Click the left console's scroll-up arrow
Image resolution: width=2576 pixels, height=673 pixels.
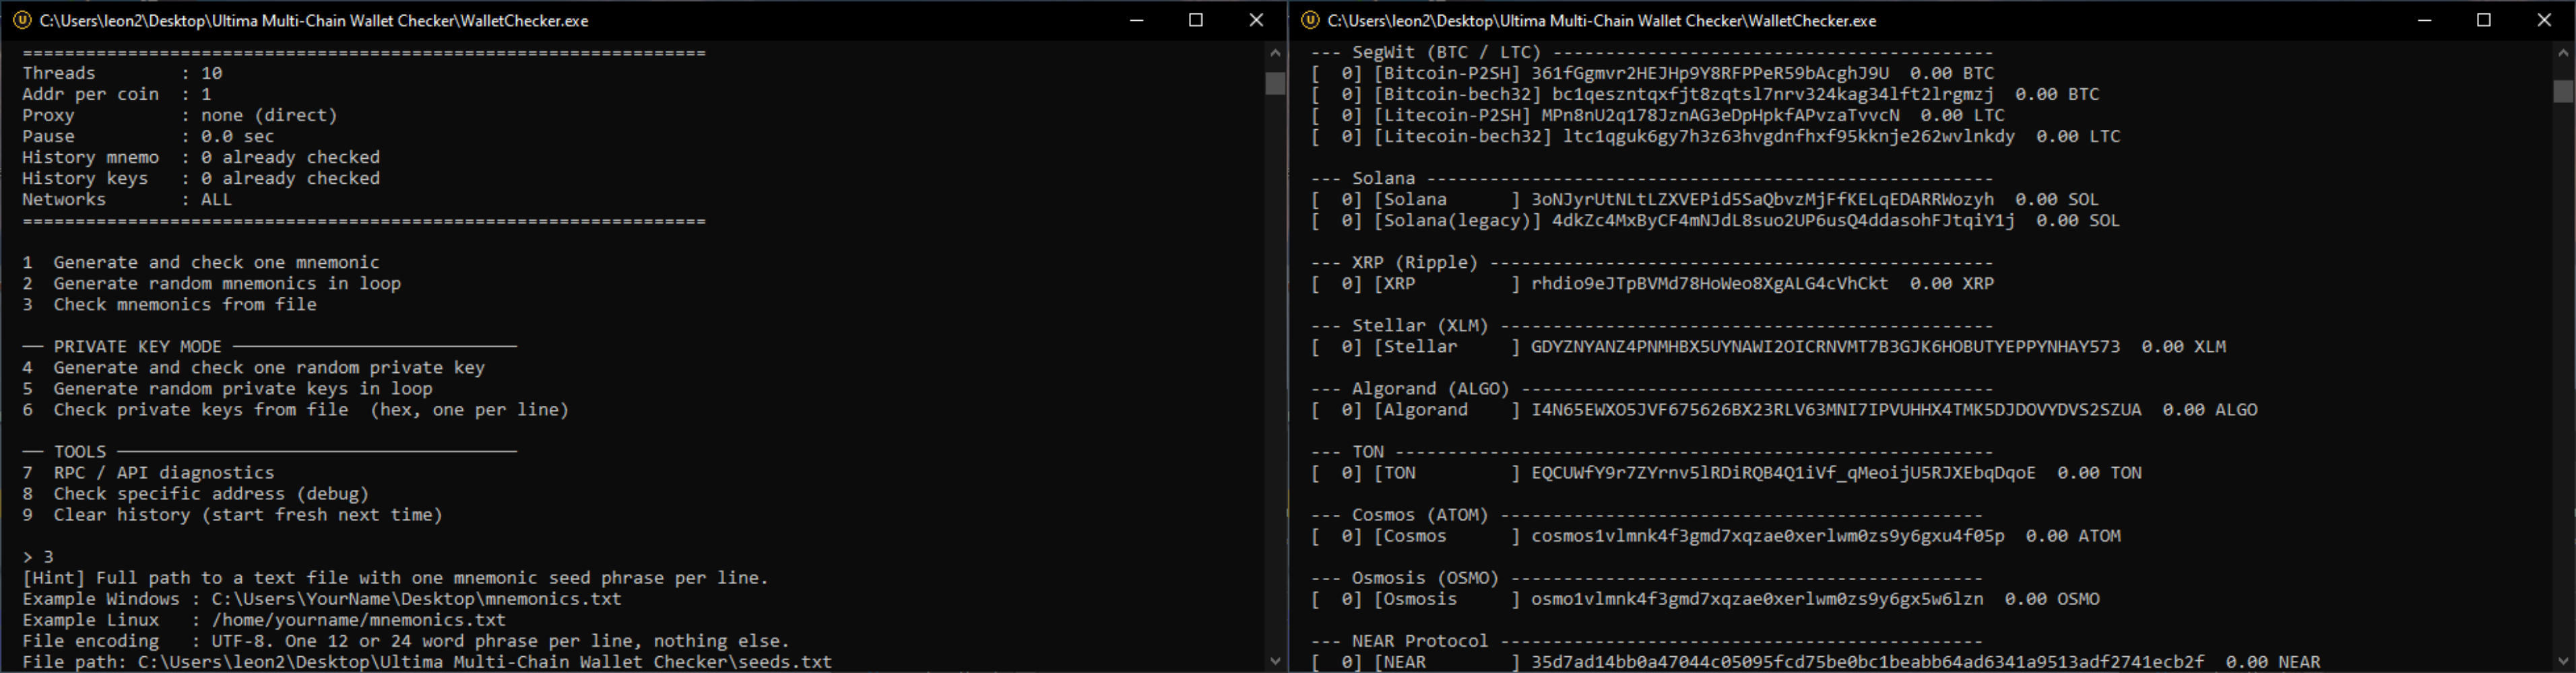(1275, 52)
